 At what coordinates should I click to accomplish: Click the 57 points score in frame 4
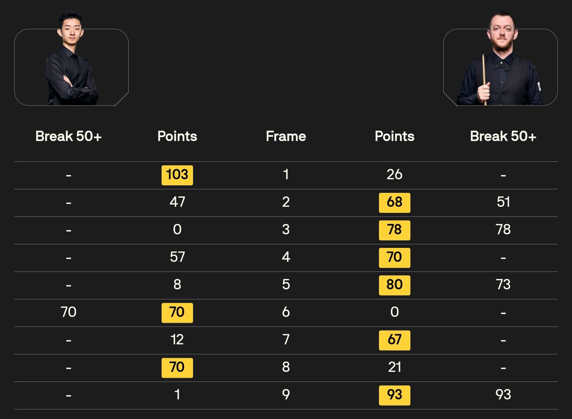[177, 257]
